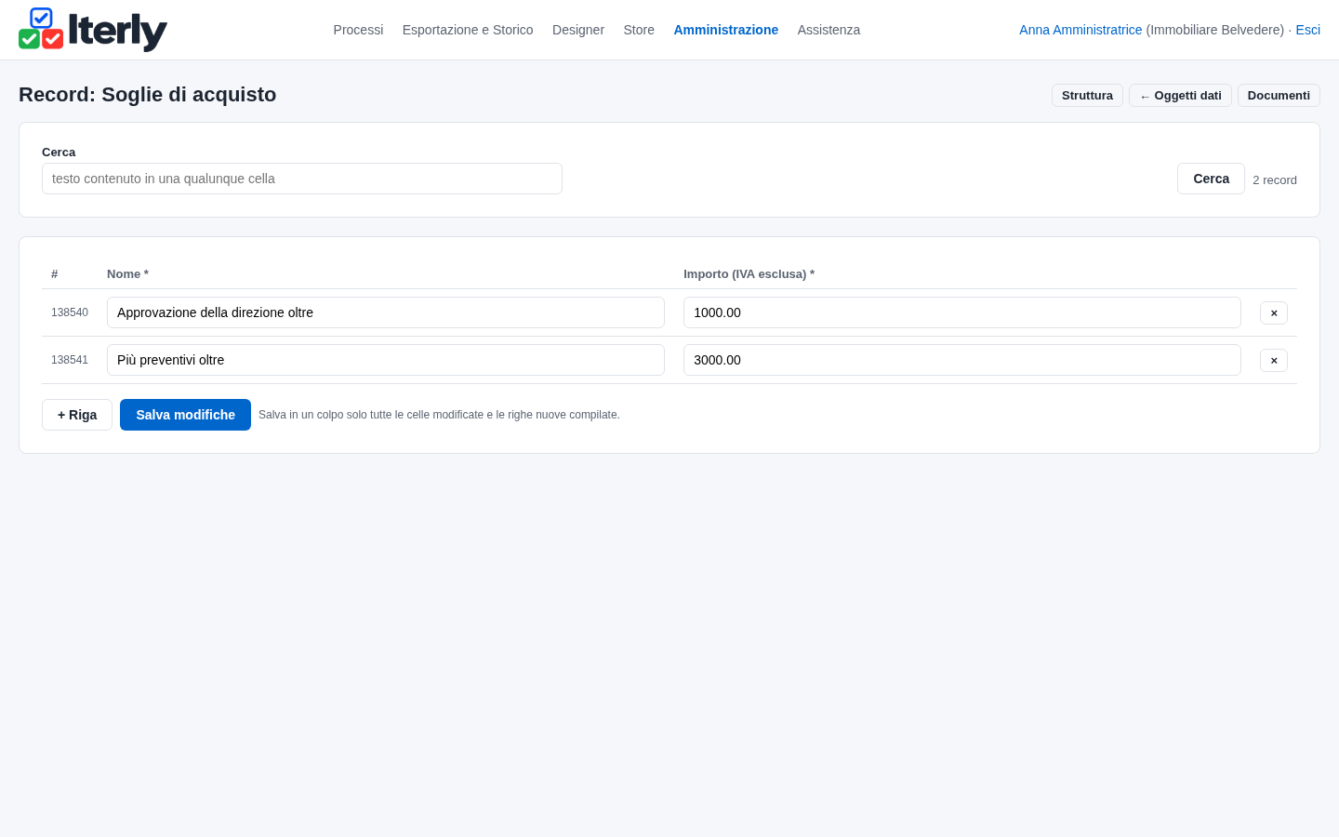Focus the Cerca search text field
This screenshot has height=837, width=1339.
302,179
